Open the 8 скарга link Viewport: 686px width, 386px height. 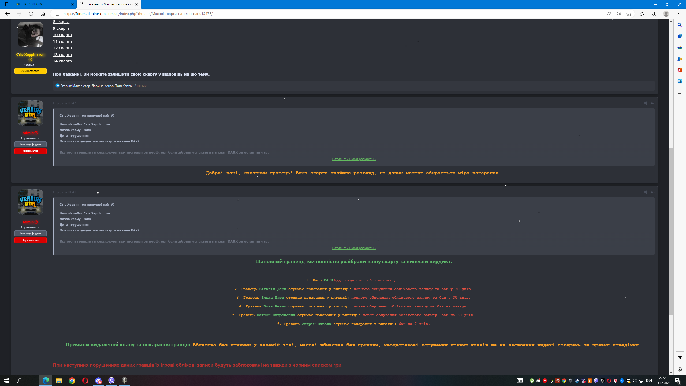(x=61, y=22)
